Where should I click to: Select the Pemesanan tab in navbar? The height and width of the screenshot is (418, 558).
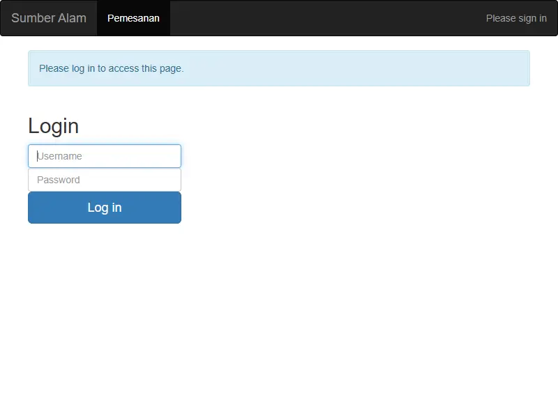(133, 18)
